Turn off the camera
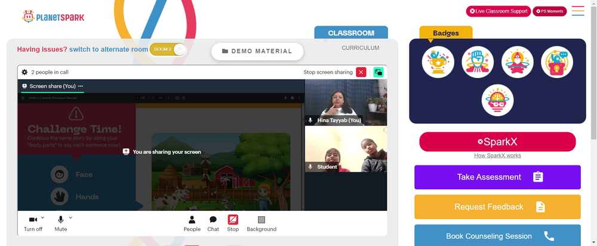The width and height of the screenshot is (597, 246). (33, 223)
